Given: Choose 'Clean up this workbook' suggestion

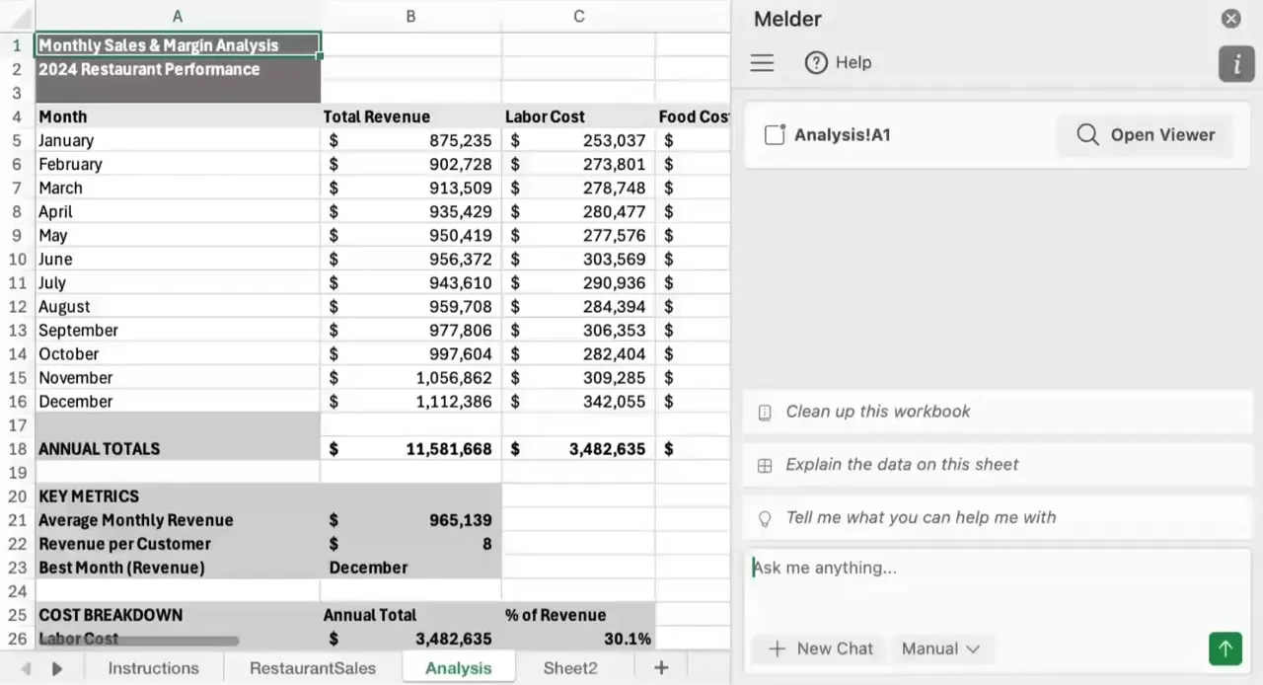Looking at the screenshot, I should point(997,412).
